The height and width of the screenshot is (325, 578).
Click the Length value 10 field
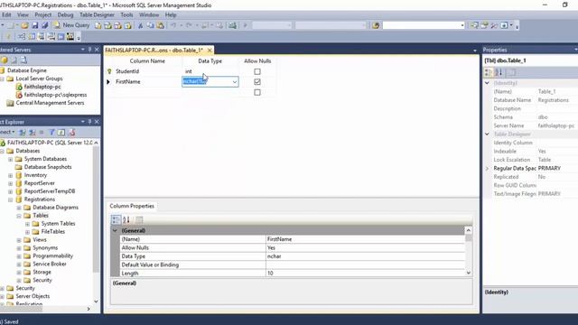click(365, 274)
